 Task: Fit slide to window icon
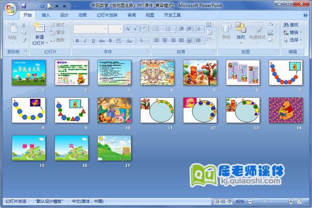pos(300,201)
